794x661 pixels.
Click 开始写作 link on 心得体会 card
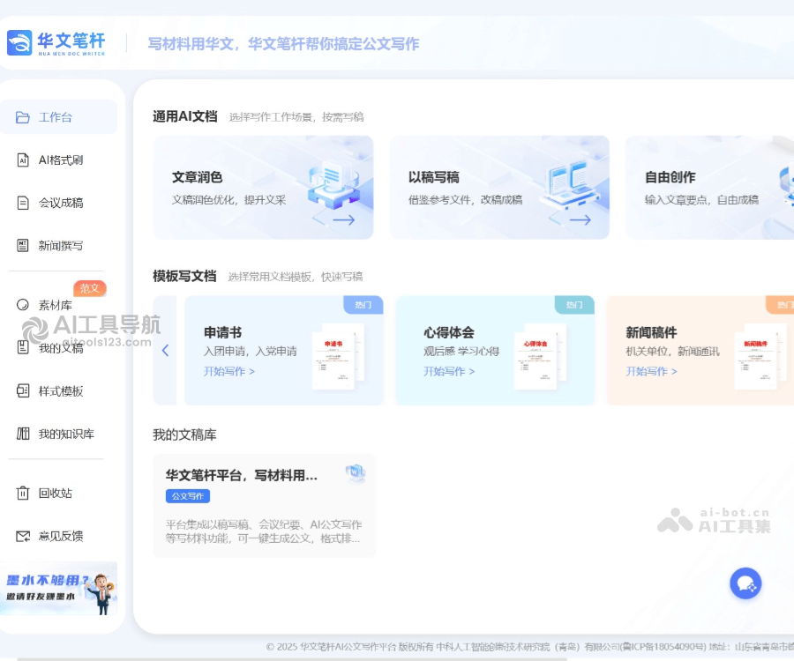pos(449,371)
